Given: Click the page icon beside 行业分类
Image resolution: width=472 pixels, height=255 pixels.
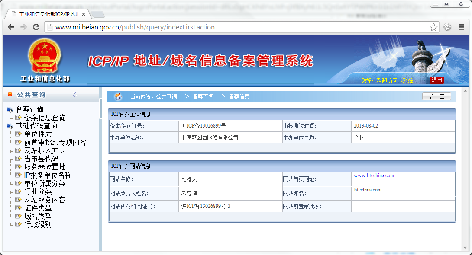Looking at the screenshot, I should (18, 191).
